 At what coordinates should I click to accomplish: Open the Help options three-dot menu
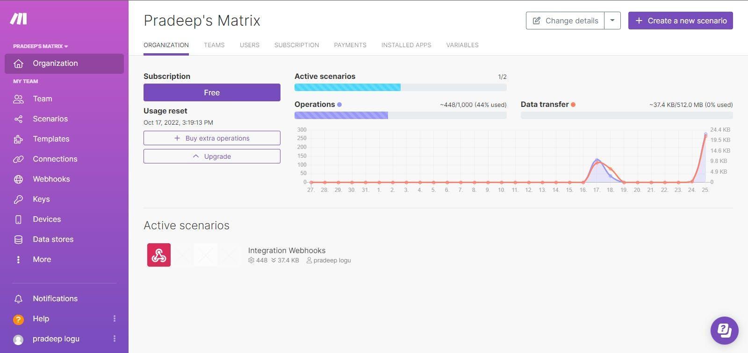114,318
